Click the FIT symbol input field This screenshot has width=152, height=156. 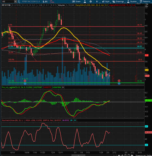tap(8, 2)
